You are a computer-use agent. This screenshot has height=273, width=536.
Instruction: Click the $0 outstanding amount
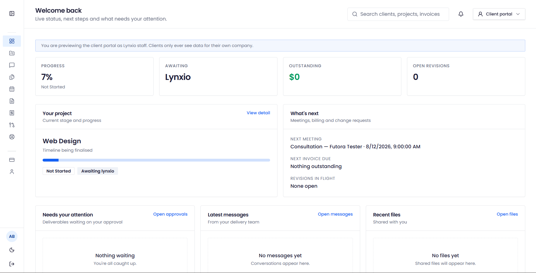click(x=294, y=77)
